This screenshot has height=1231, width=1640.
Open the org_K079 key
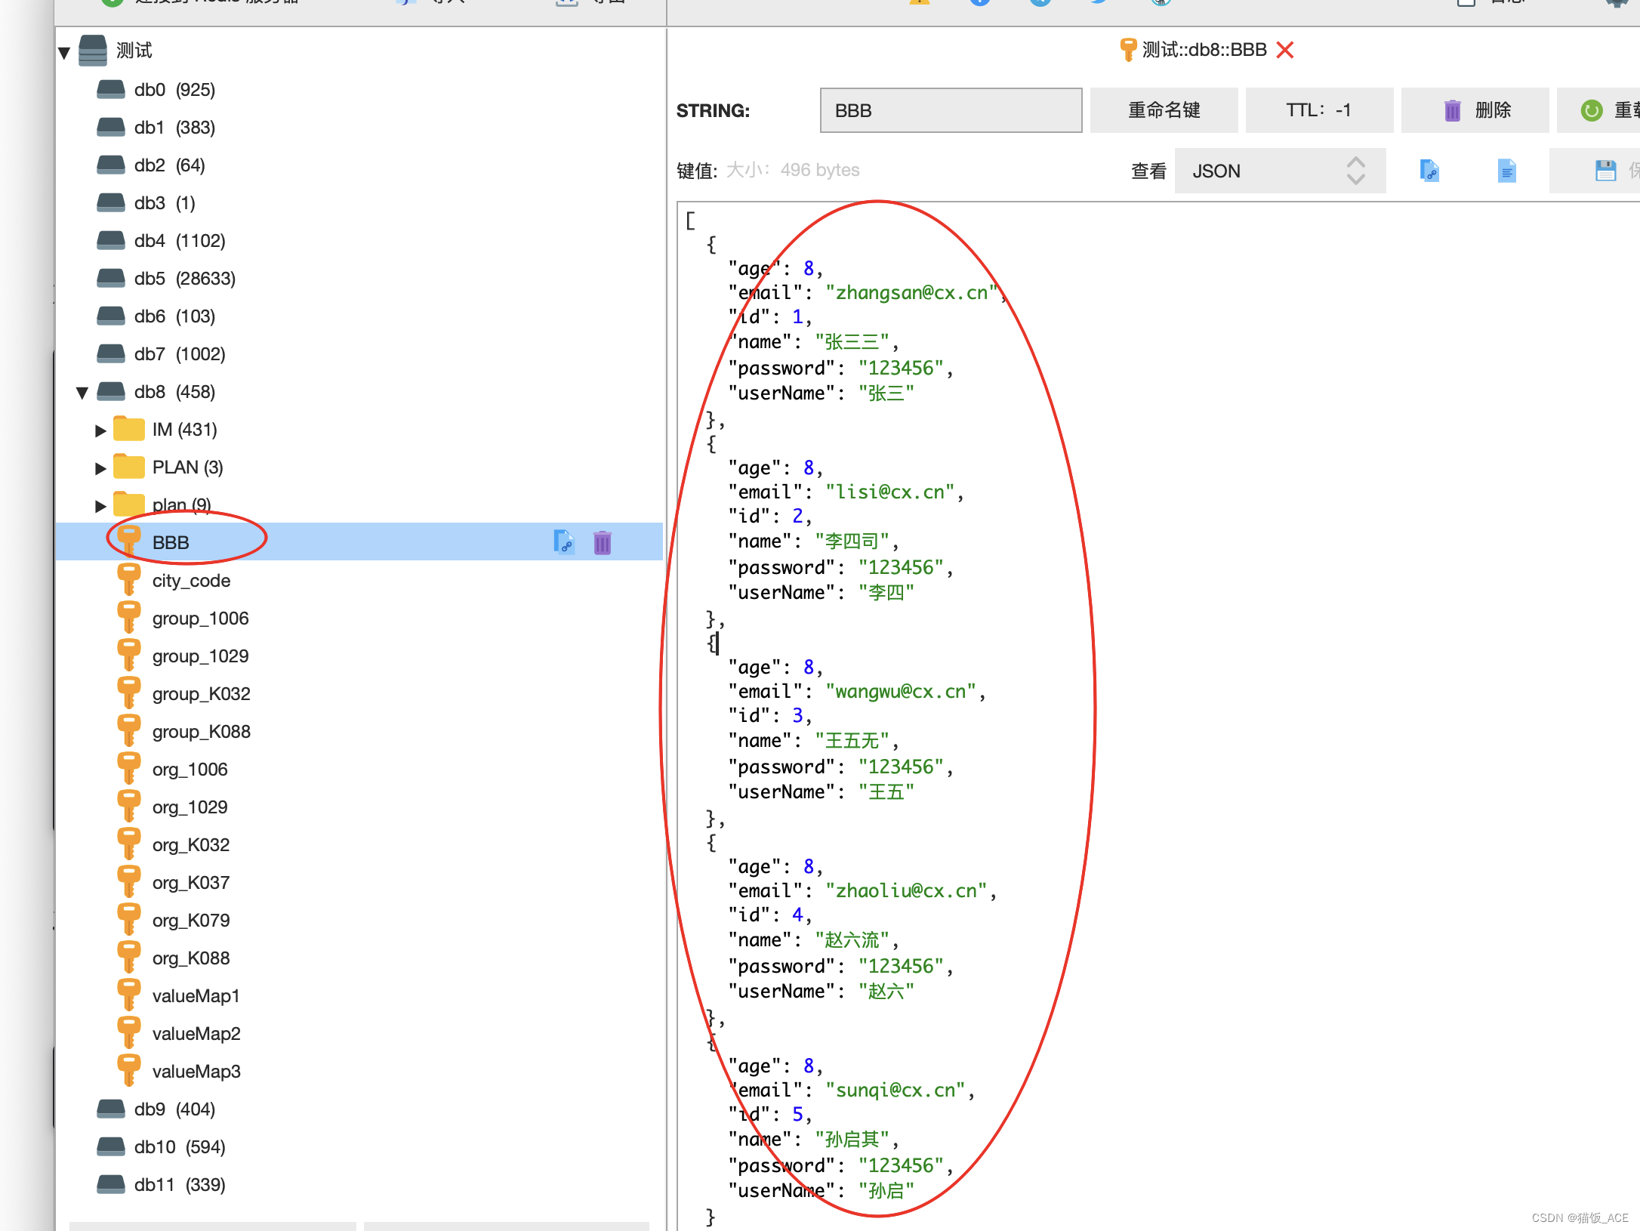(191, 921)
